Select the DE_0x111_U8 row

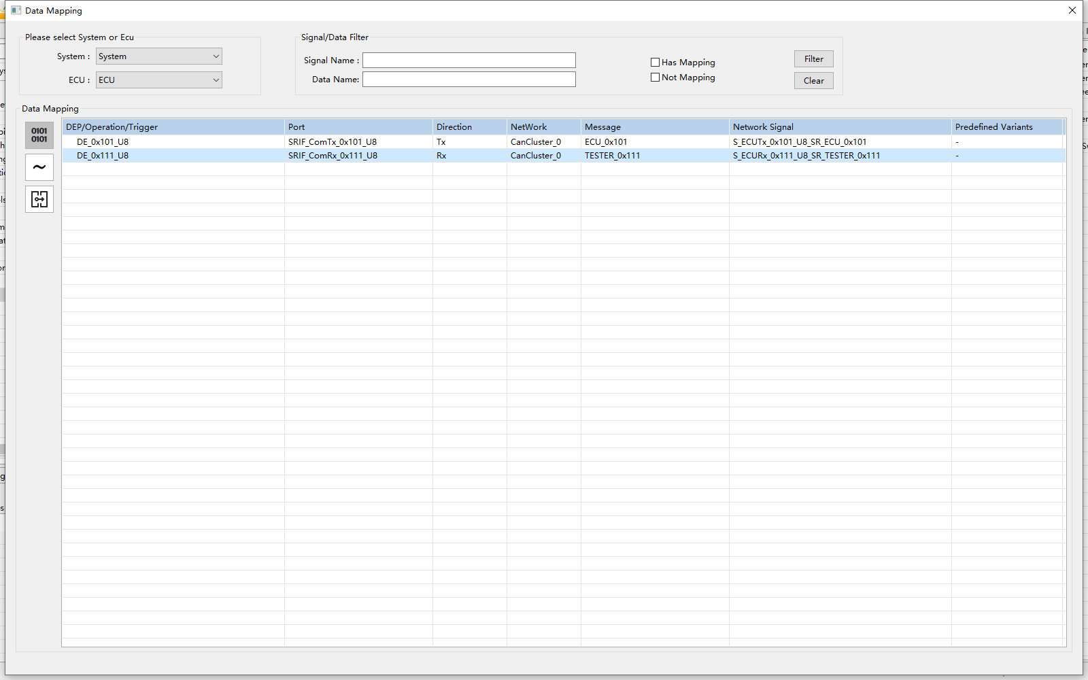coord(103,156)
